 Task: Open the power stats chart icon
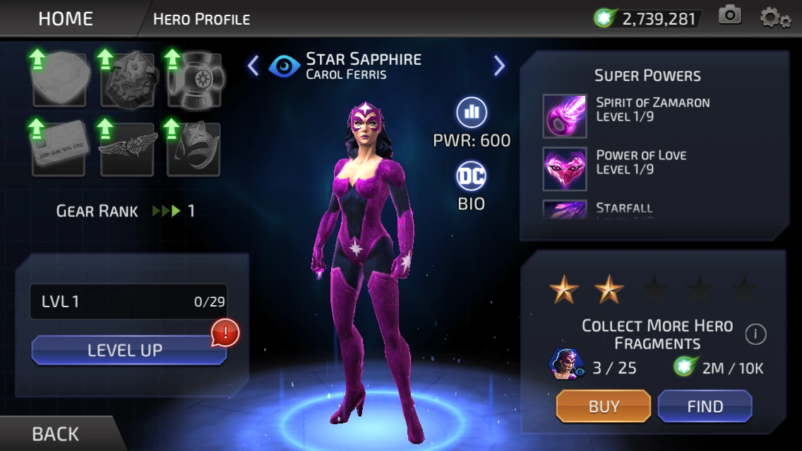471,112
